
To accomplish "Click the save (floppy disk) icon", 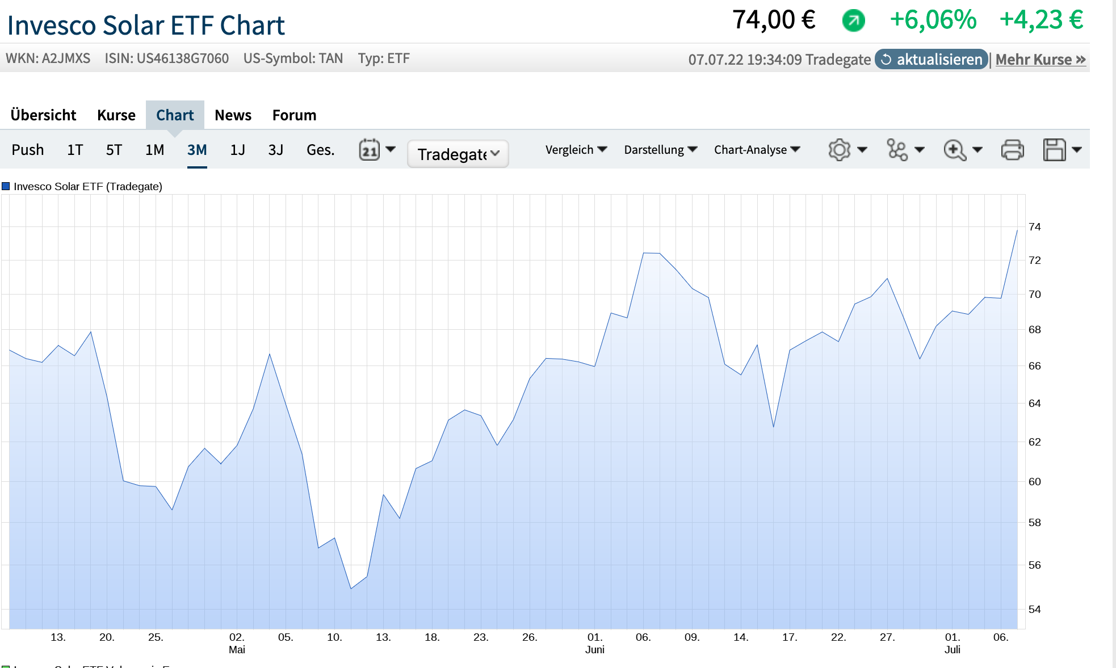I will [x=1055, y=149].
